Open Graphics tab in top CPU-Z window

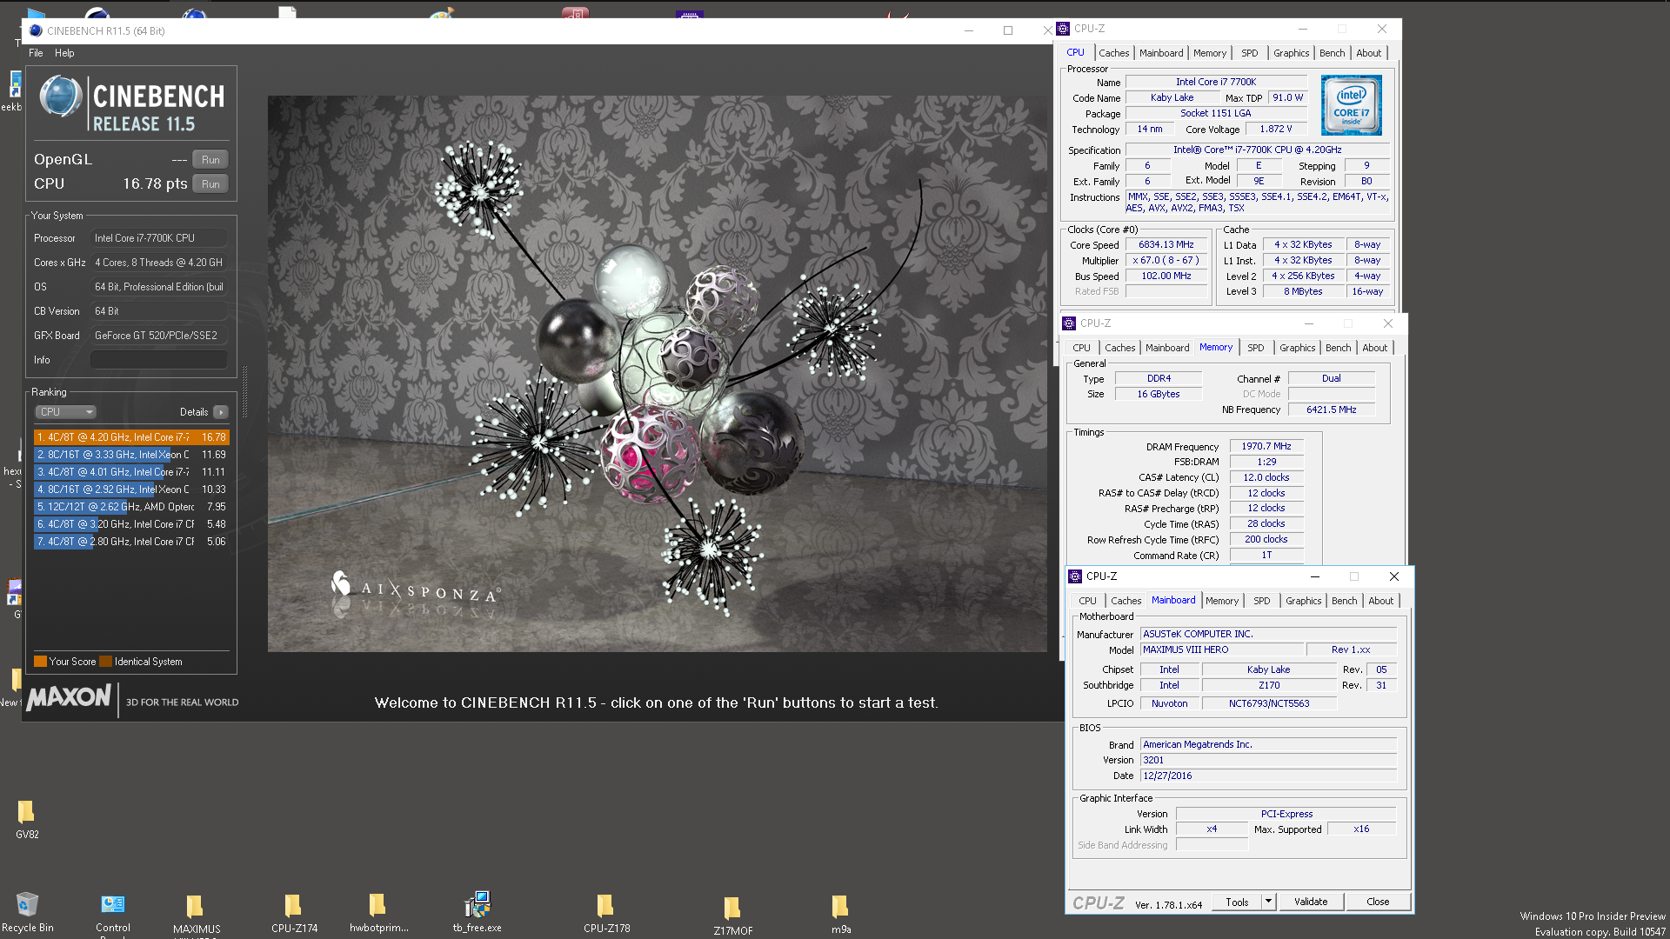coord(1291,53)
